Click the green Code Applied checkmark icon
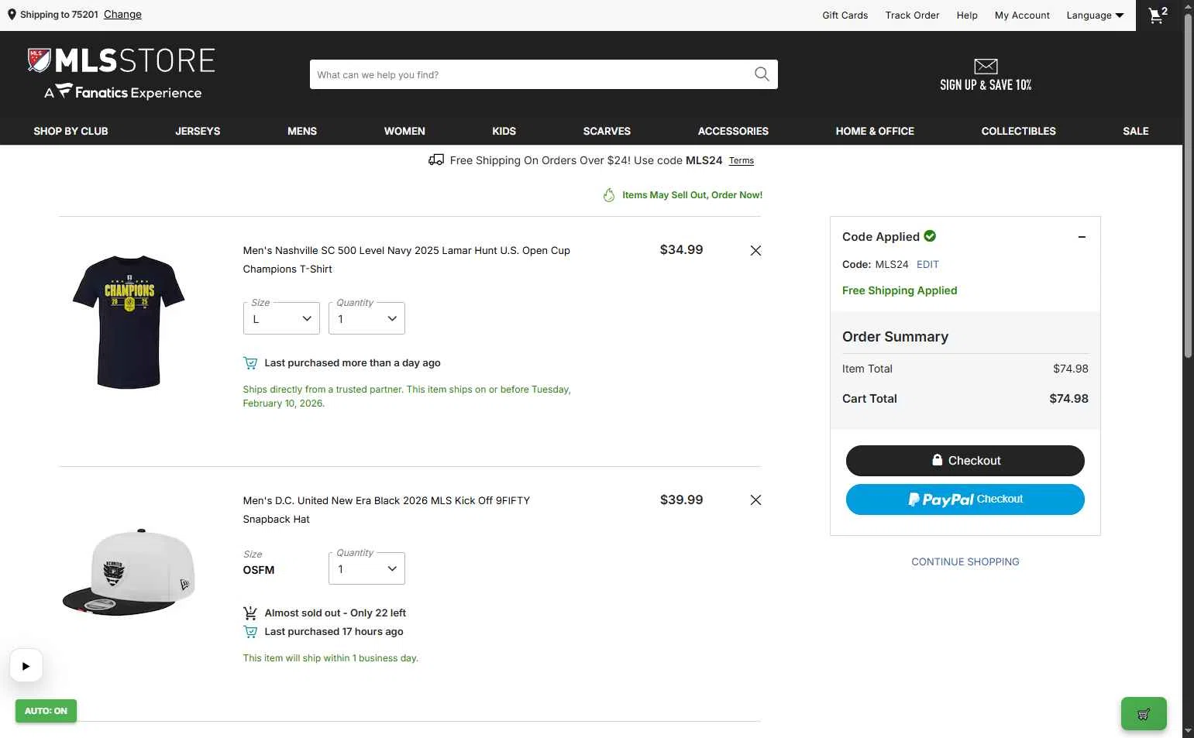The width and height of the screenshot is (1194, 738). (x=930, y=236)
